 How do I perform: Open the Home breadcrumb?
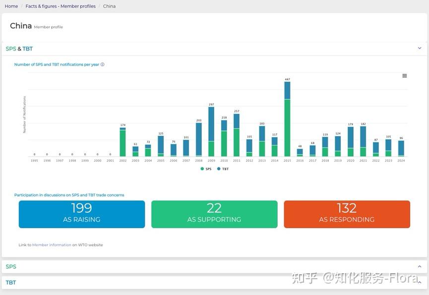pos(10,5)
